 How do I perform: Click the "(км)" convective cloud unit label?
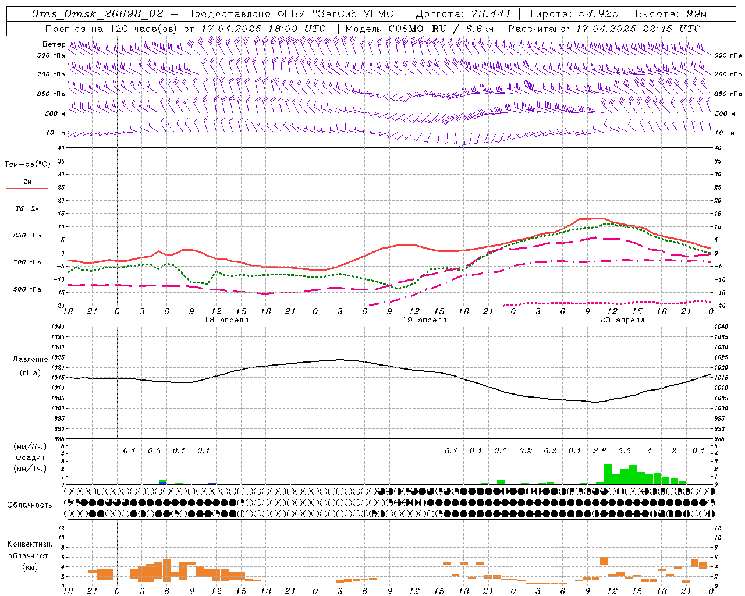[x=30, y=566]
